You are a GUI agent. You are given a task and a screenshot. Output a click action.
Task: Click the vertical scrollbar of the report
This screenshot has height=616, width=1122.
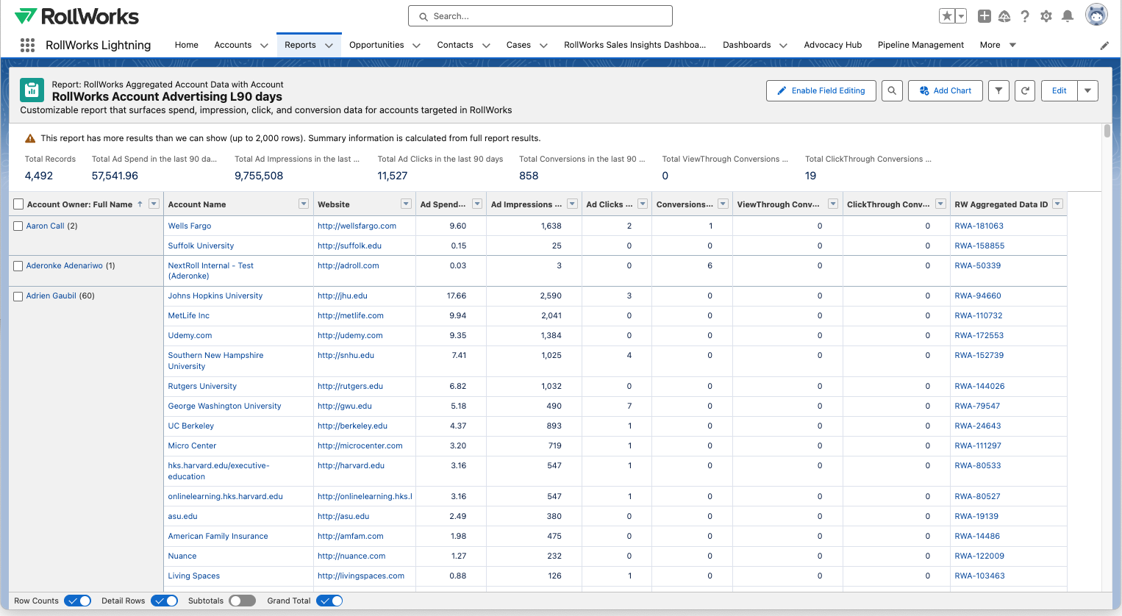(1107, 131)
